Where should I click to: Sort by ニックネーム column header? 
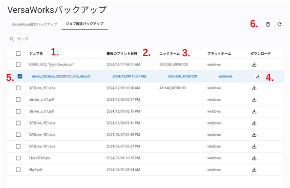click(x=170, y=54)
